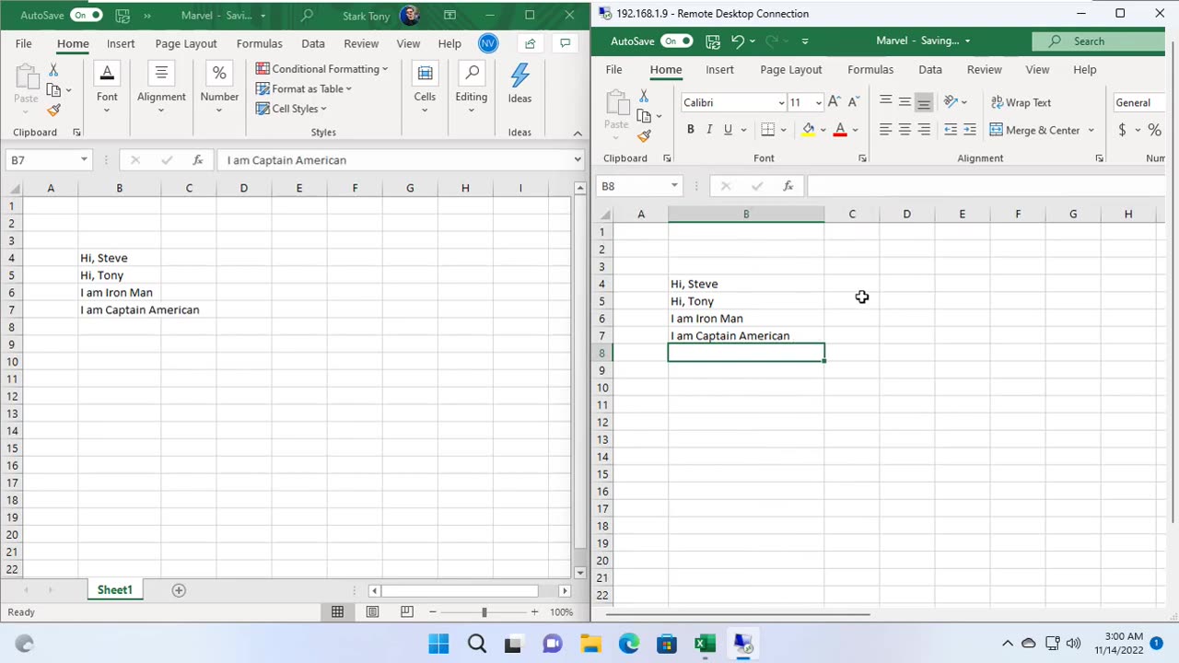
Task: Click Merge & Center button in remote Excel
Action: (x=1034, y=130)
